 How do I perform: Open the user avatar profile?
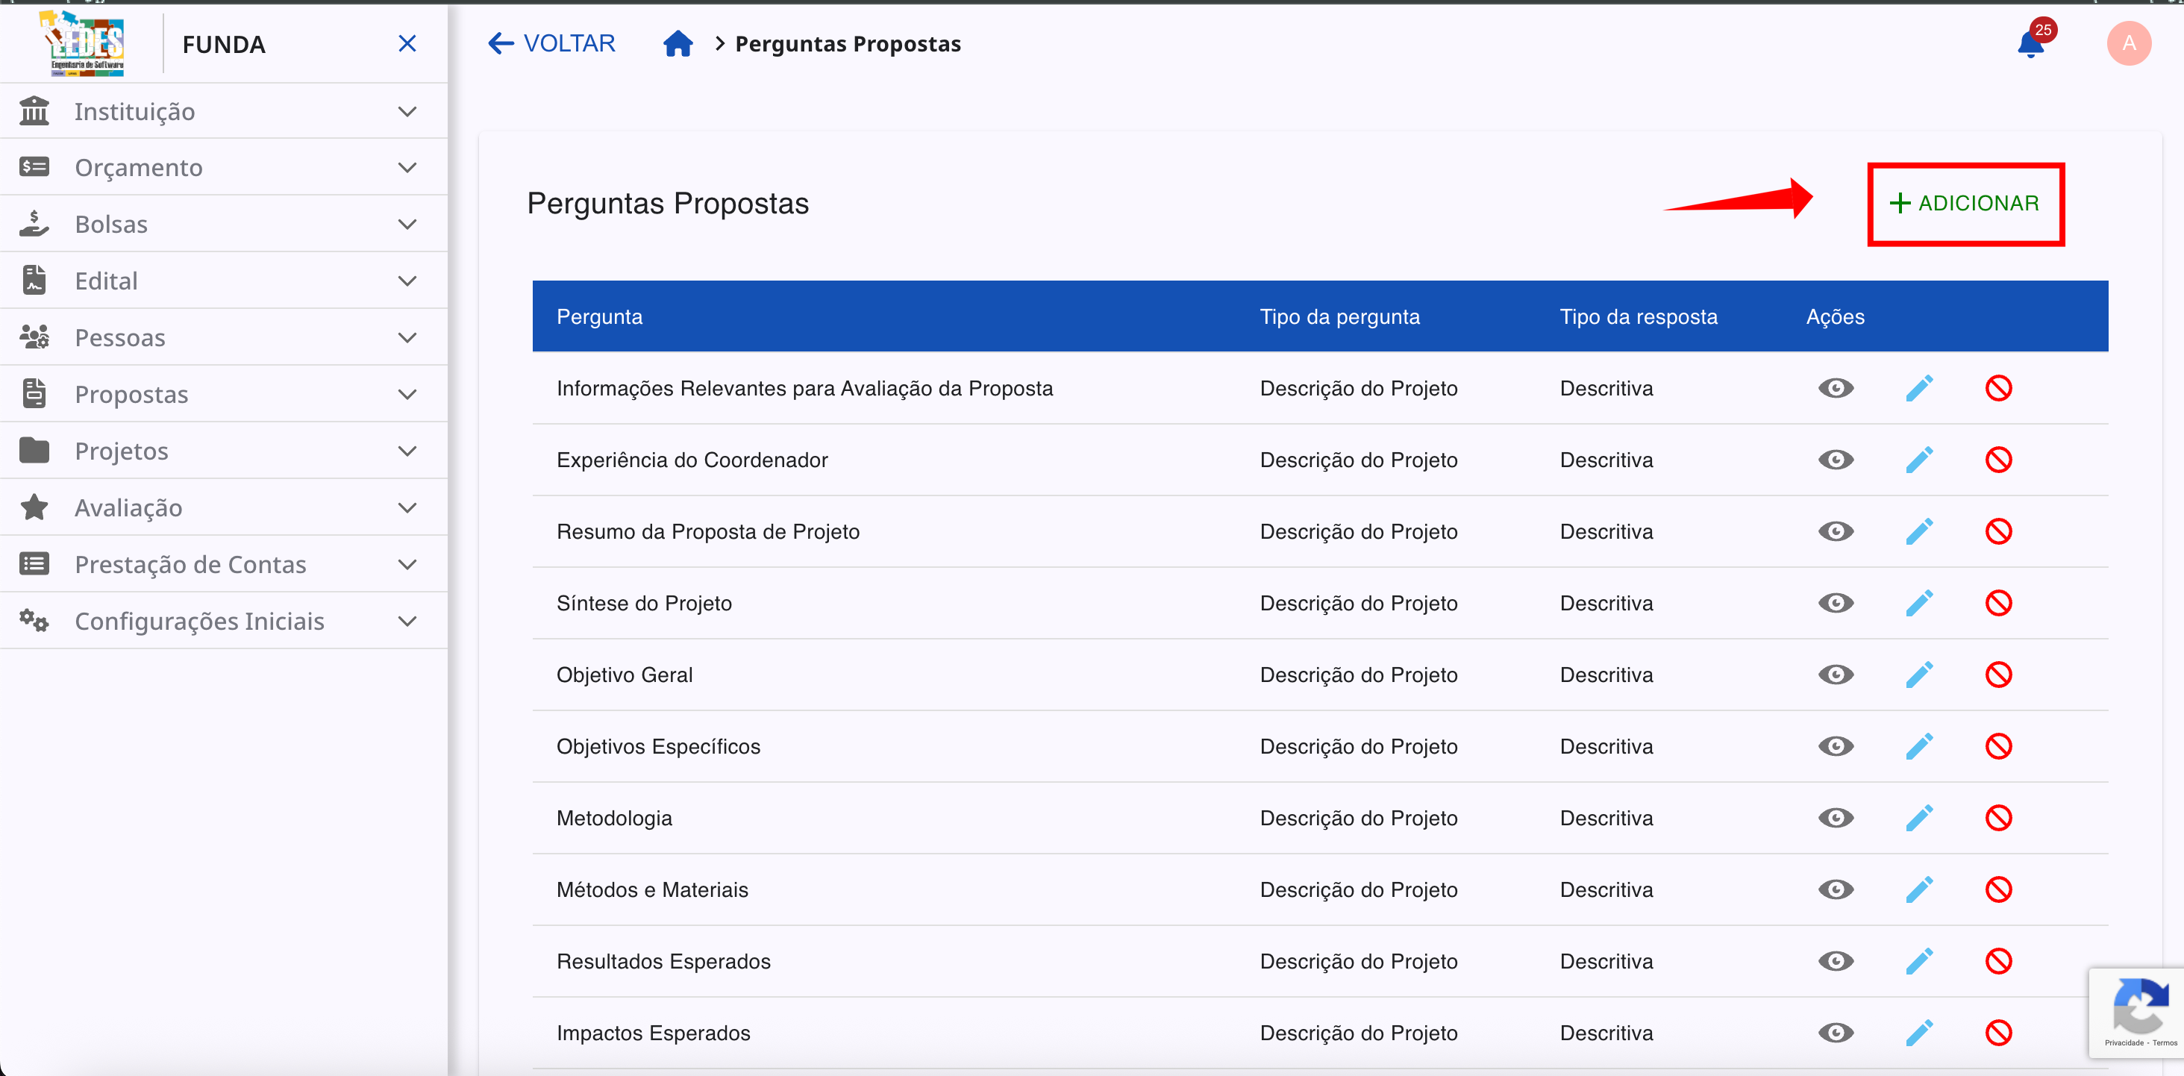[2130, 43]
